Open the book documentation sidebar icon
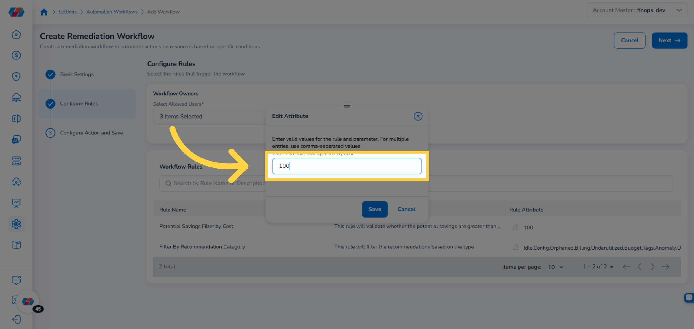Screen dimensions: 694x329 [16, 245]
